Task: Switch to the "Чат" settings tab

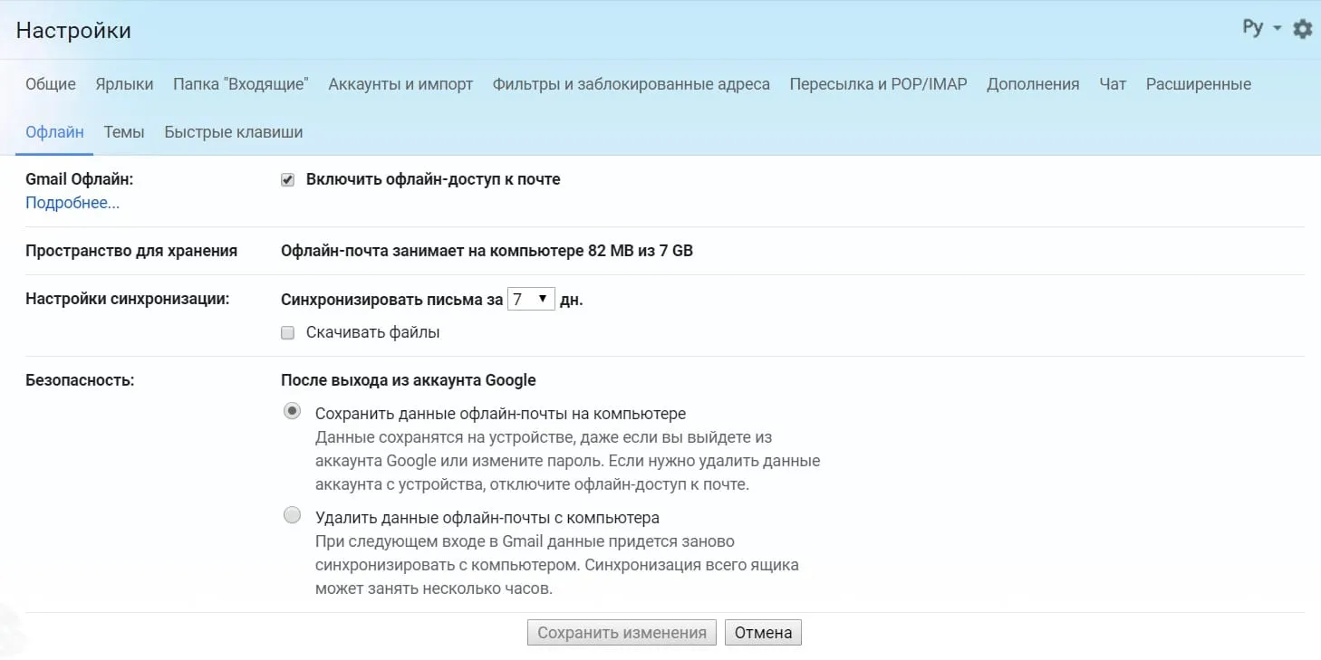Action: pyautogui.click(x=1113, y=83)
